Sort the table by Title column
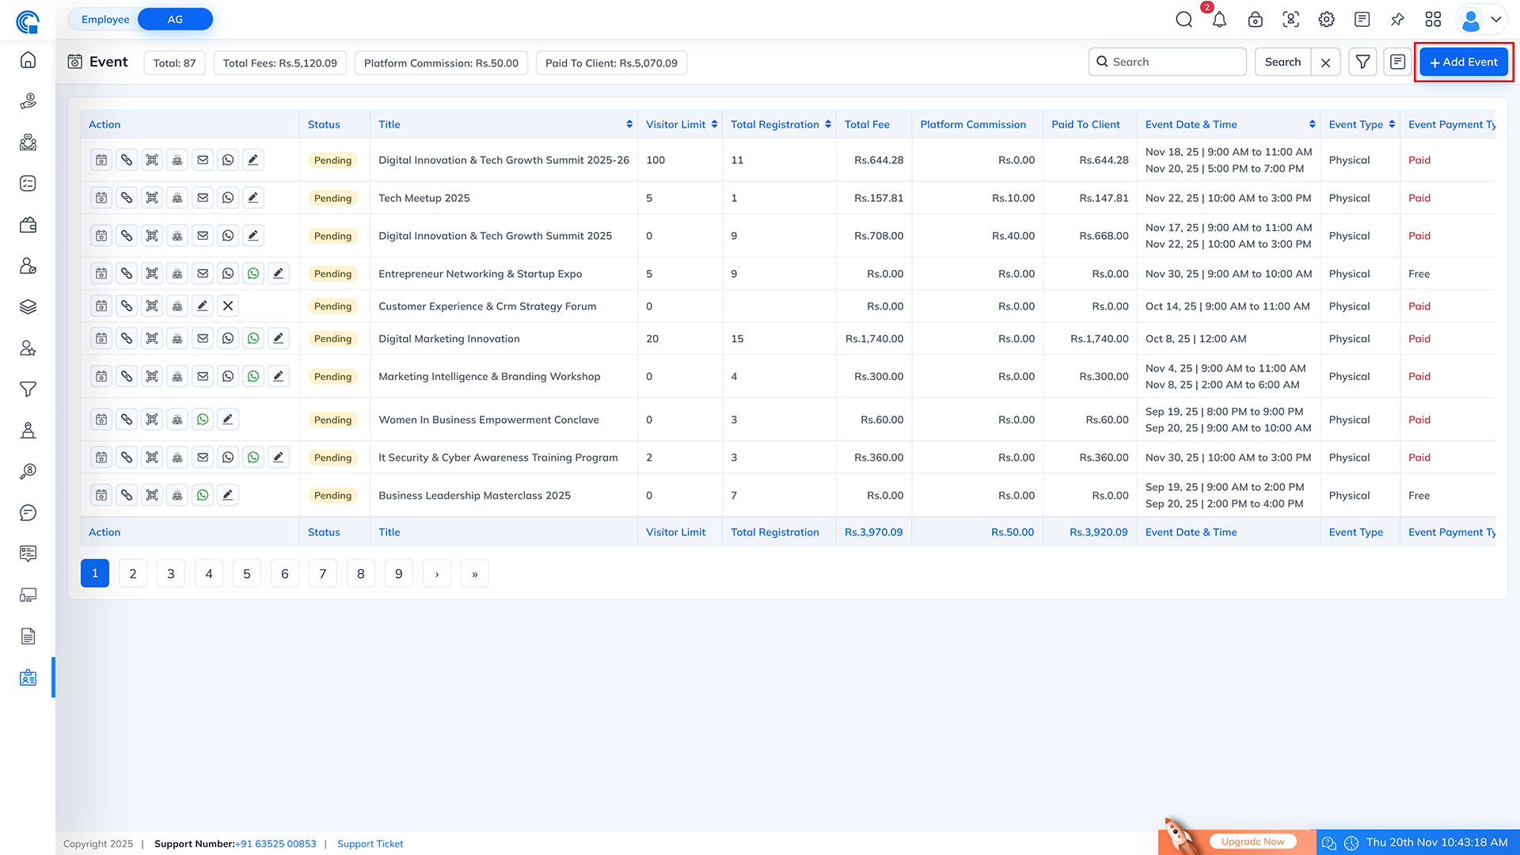1520x855 pixels. (629, 123)
